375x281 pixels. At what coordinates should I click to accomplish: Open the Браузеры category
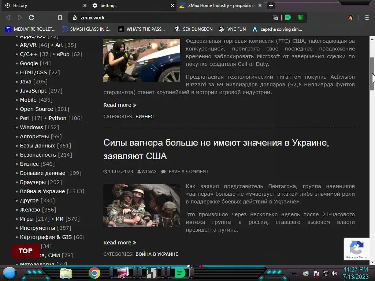click(x=33, y=182)
